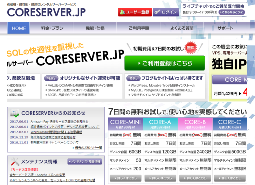
Task: Open 紹介還元ポイントの改正 news link
Action: 65,127
